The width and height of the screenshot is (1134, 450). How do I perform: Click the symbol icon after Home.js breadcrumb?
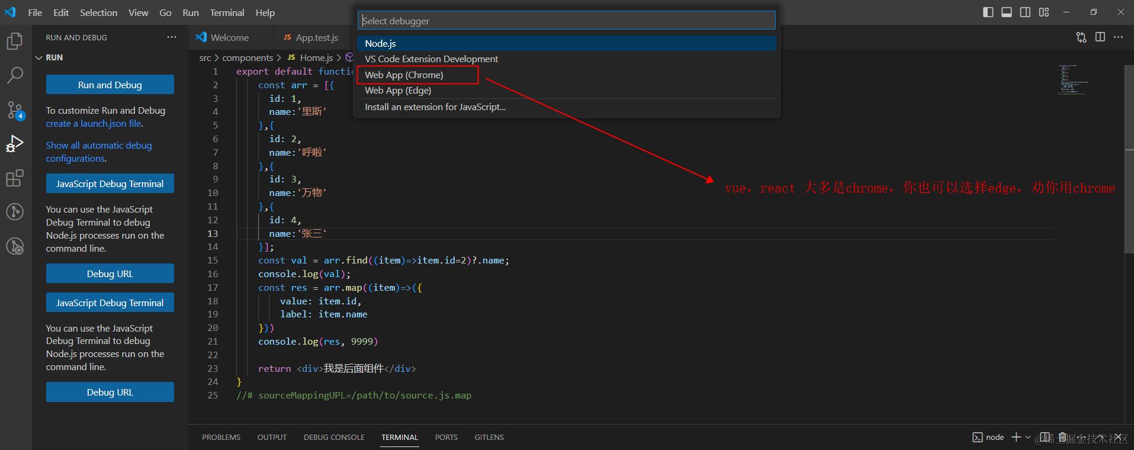tap(349, 57)
